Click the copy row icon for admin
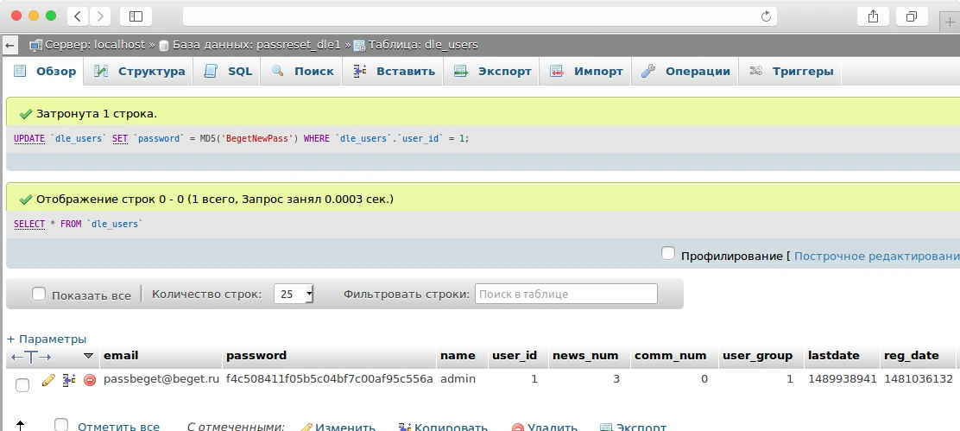The width and height of the screenshot is (960, 431). point(69,380)
